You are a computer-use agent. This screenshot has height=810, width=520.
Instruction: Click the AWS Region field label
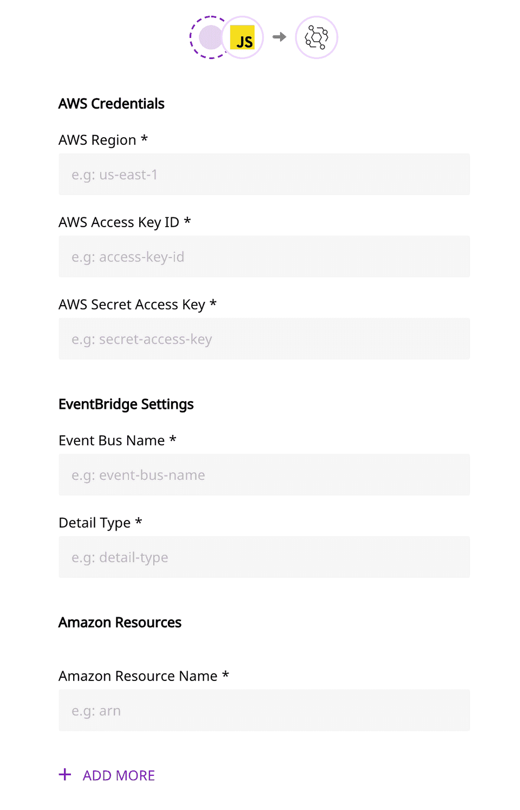pos(97,140)
